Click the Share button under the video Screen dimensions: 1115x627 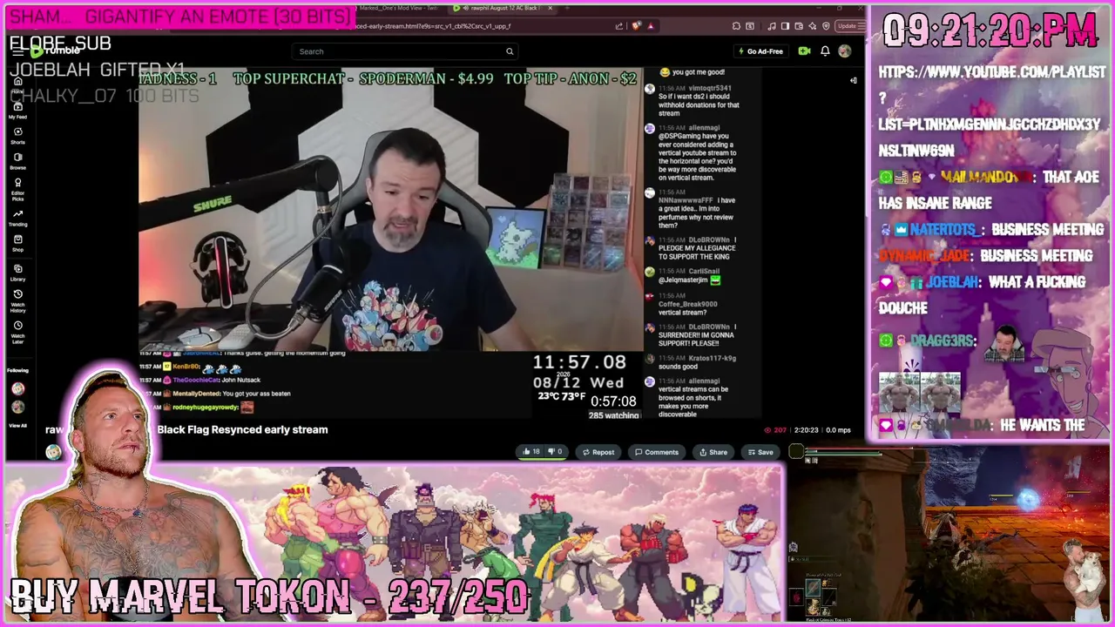(x=713, y=452)
